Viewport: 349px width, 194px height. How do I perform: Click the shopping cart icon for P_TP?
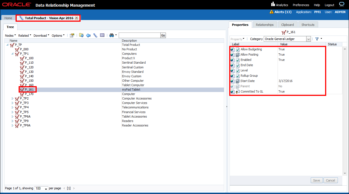coord(12,45)
